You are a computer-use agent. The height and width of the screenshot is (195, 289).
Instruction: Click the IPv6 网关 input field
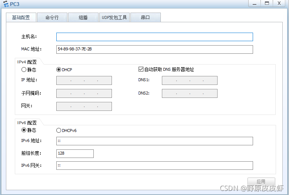pos(155,165)
